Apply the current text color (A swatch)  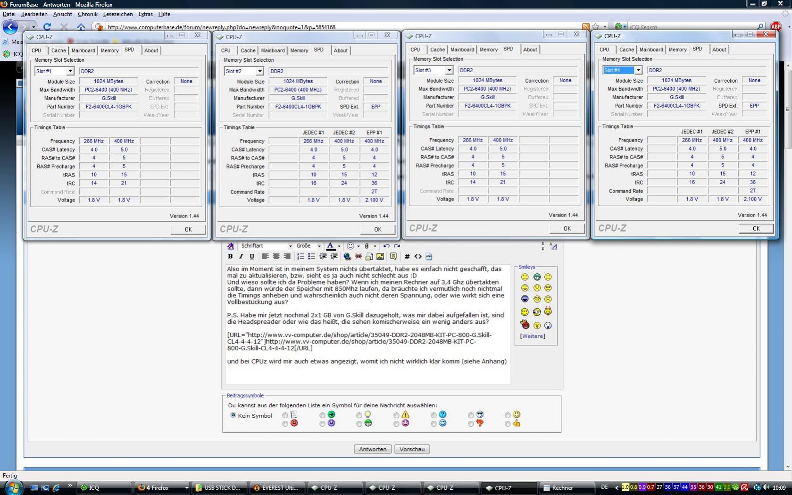tap(331, 246)
